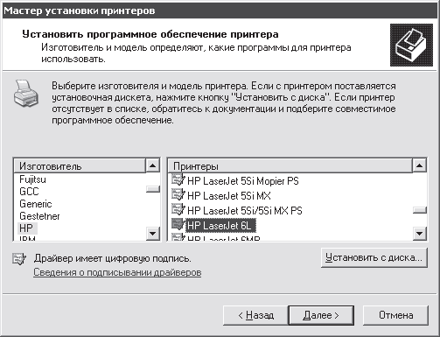Open the driver signing information link
This screenshot has width=440, height=337.
pos(117,272)
